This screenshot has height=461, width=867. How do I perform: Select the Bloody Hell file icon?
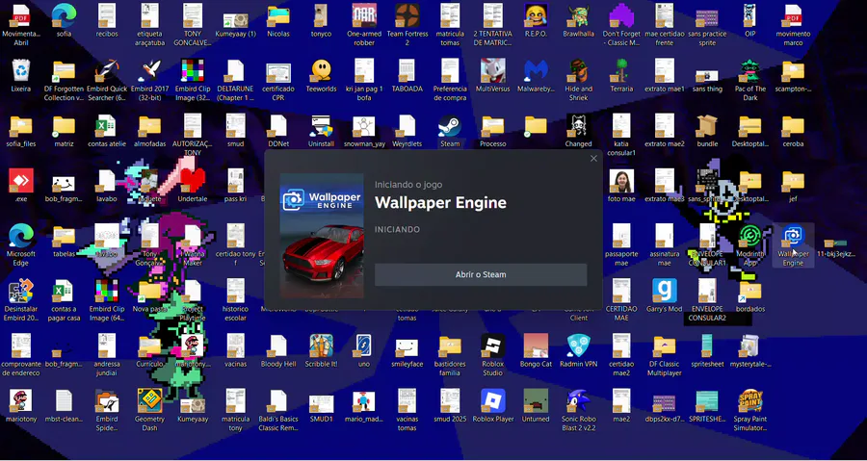click(278, 351)
